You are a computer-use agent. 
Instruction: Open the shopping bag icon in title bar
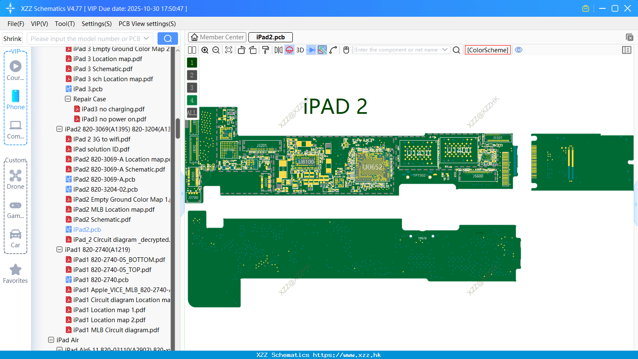[x=586, y=8]
